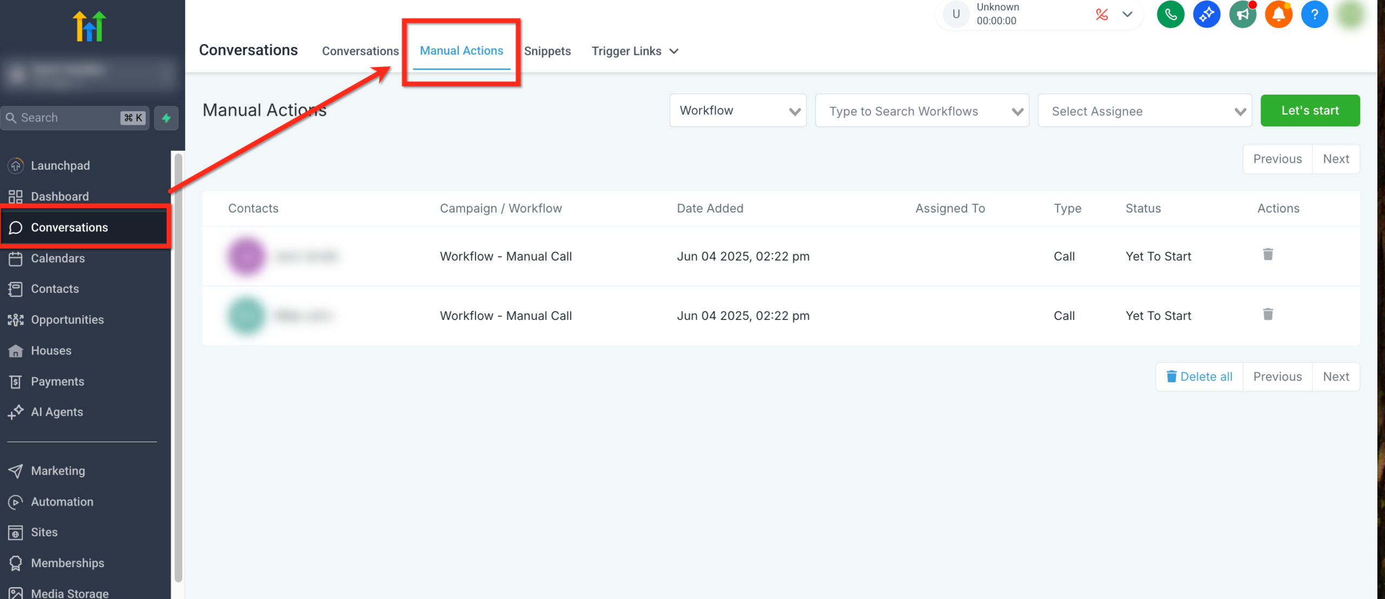Delete the first manual call row

click(x=1268, y=254)
